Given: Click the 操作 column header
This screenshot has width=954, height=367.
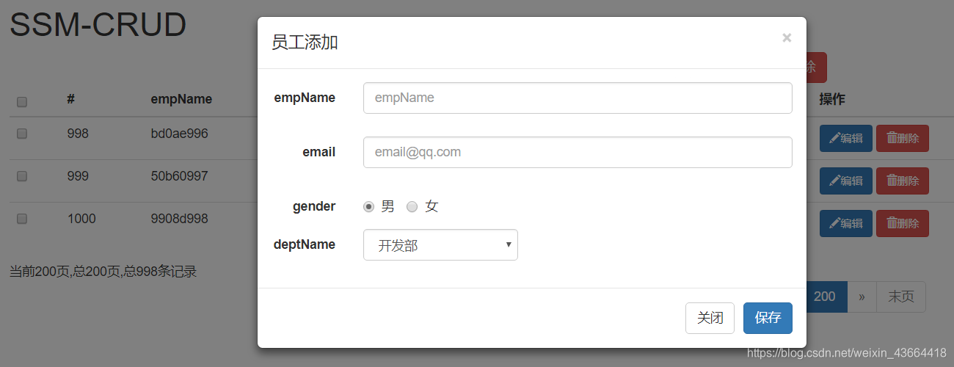Looking at the screenshot, I should (x=832, y=99).
